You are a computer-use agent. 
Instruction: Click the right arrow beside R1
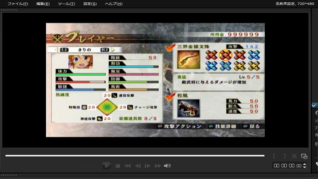pos(113,50)
